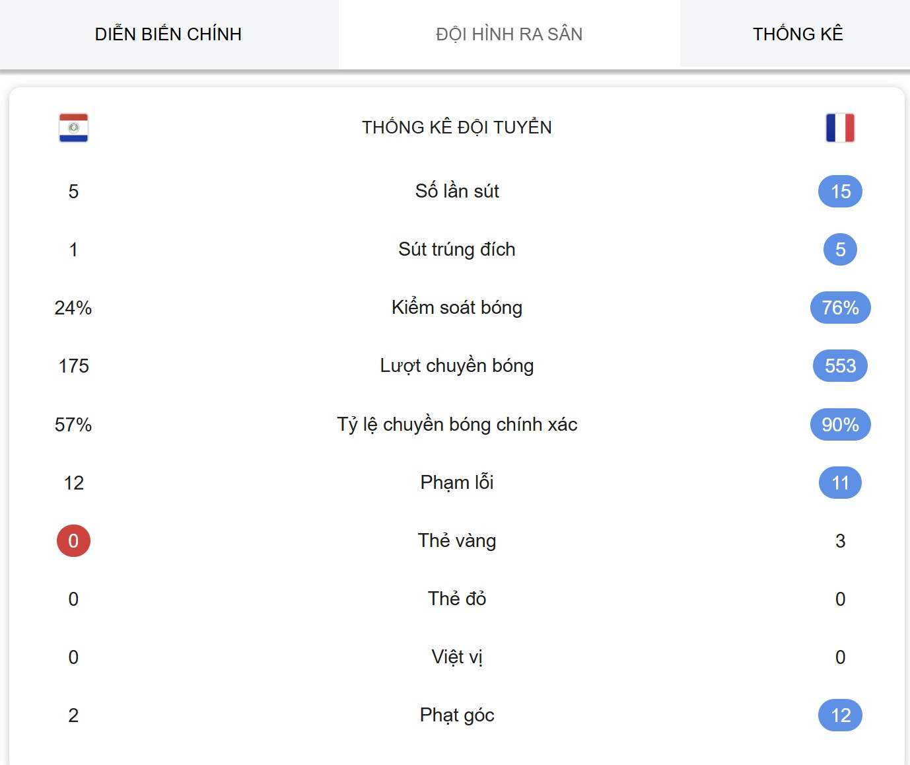Click the red 0 yellow cards badge
Screen dimensions: 910x765
(x=73, y=541)
